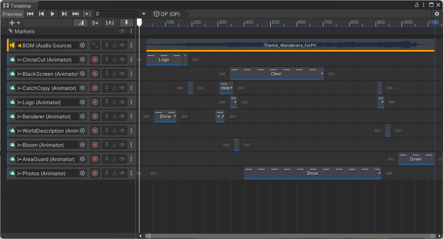Open the Markers row options menu
Viewport: 443px width, 239px height.
[x=131, y=31]
